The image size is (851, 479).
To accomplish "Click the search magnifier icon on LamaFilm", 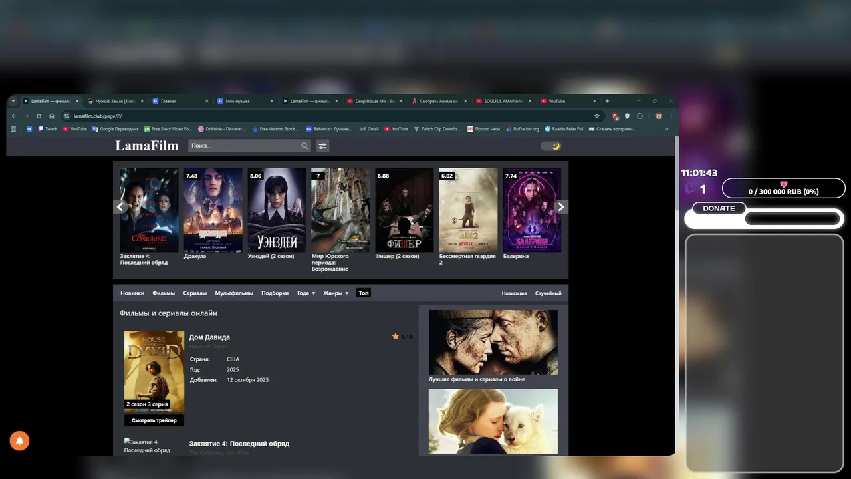I will coord(304,146).
